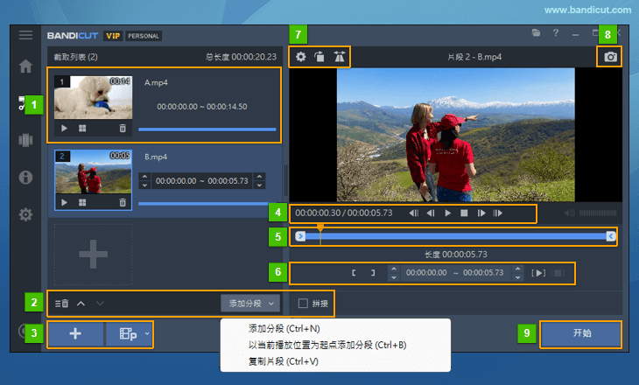639x385 pixels.
Task: Select the B.mp4 hikers thumbnail
Action: [94, 172]
